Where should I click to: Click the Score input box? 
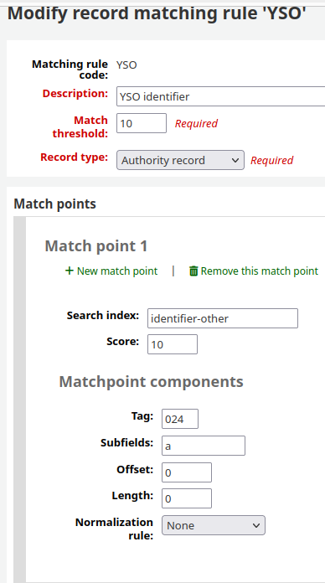[173, 344]
